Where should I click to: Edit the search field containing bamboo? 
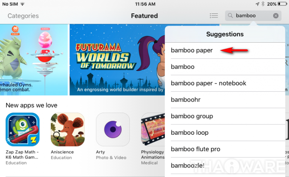click(x=253, y=15)
